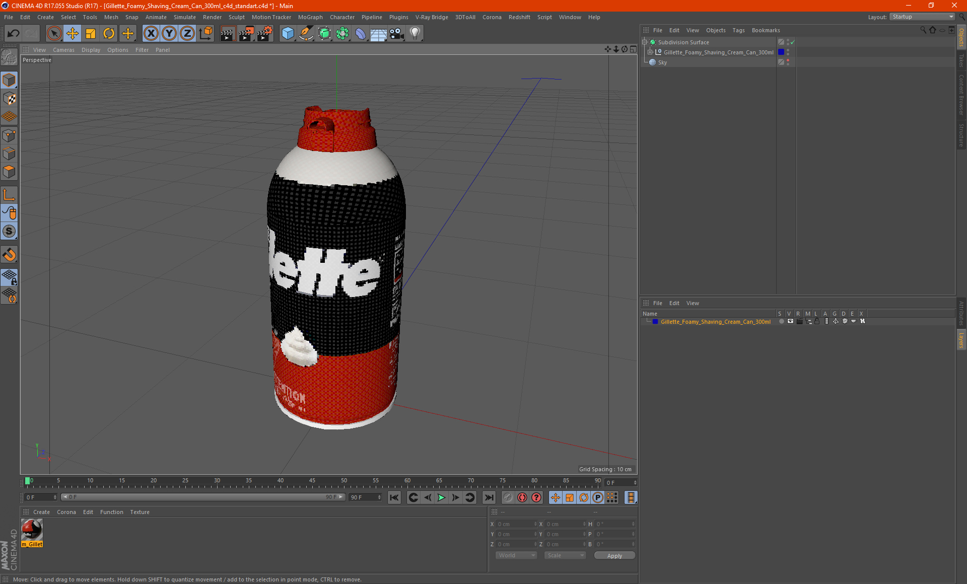This screenshot has height=584, width=967.
Task: Open the Scale mode dropdown
Action: pyautogui.click(x=565, y=555)
